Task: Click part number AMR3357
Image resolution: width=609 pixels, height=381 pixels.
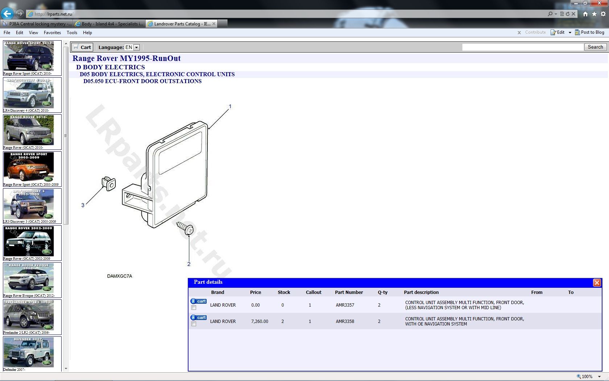Action: click(345, 305)
